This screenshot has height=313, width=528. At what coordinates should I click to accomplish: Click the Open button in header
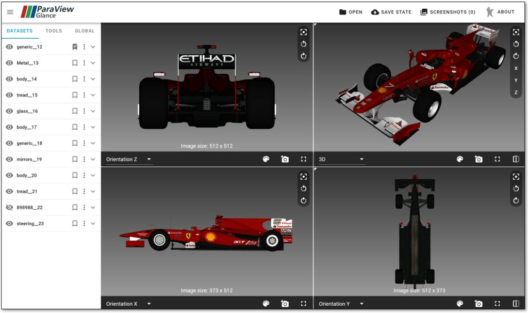(x=351, y=12)
